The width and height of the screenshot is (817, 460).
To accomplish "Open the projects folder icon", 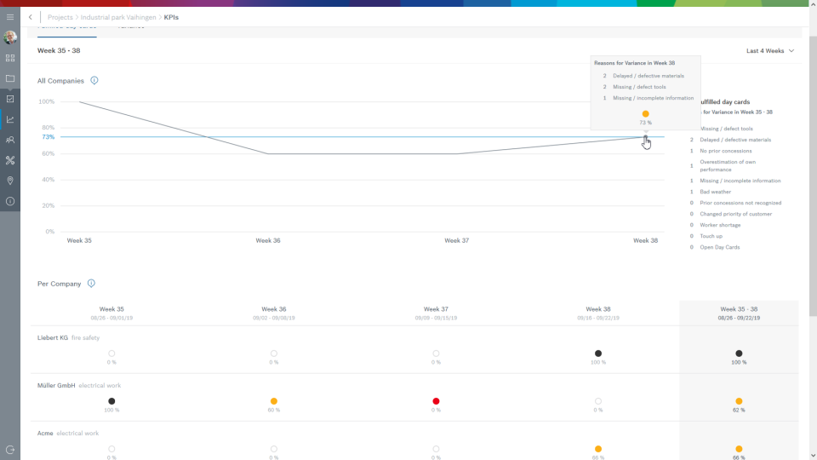I will pos(10,78).
